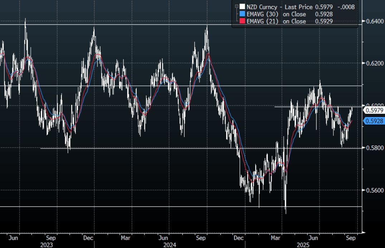Select the horizontal support line at 0.5800
The height and width of the screenshot is (248, 385).
click(143, 148)
